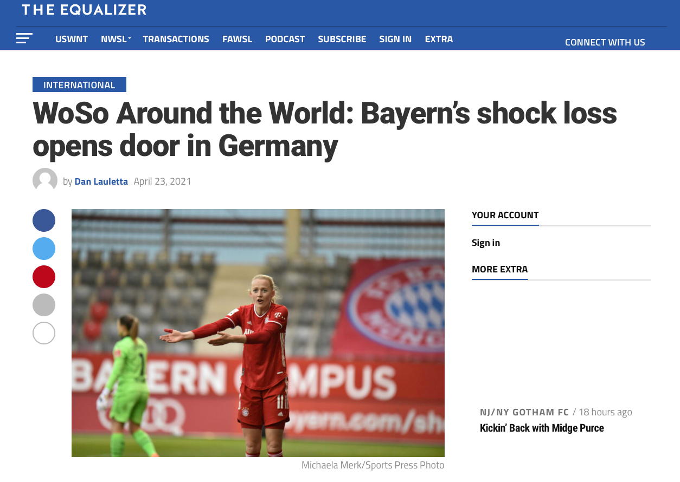680x482 pixels.
Task: Open author Dan Lauletta's page
Action: (x=101, y=181)
